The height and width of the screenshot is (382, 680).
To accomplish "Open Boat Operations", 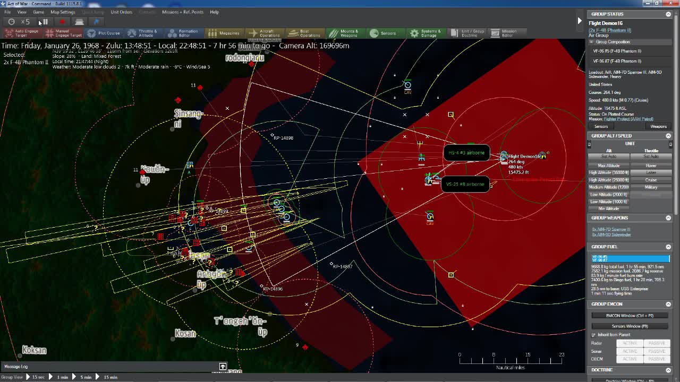I will click(304, 33).
